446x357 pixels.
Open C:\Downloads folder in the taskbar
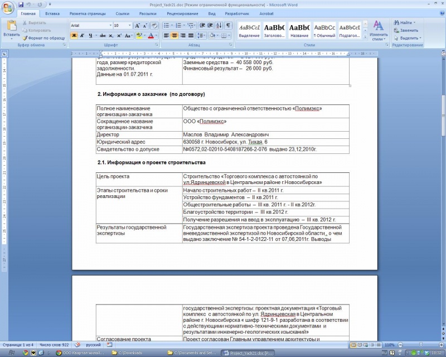(137, 353)
